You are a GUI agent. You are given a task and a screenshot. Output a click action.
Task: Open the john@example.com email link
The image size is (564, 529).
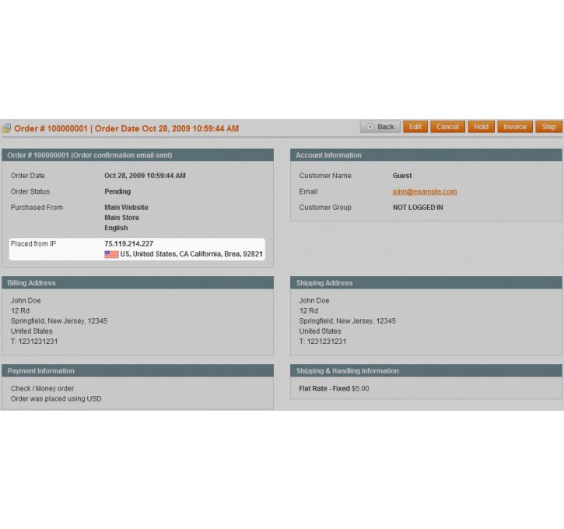[x=424, y=191]
